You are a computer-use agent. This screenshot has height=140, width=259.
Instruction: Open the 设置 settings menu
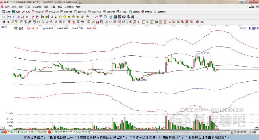pyautogui.click(x=46, y=7)
